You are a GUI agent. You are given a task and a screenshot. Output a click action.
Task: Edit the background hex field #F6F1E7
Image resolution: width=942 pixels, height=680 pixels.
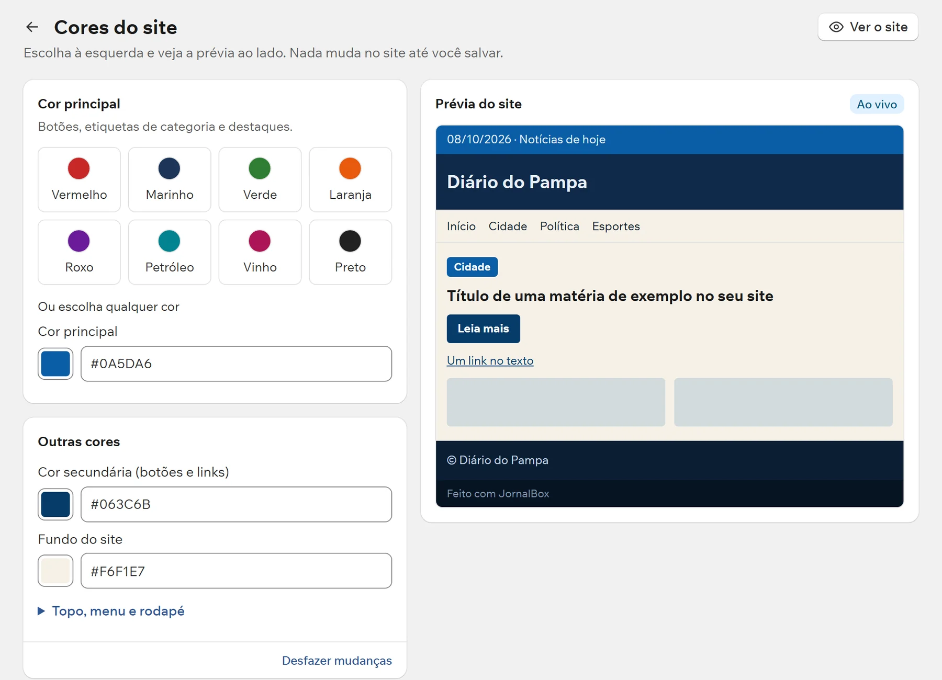pos(236,571)
